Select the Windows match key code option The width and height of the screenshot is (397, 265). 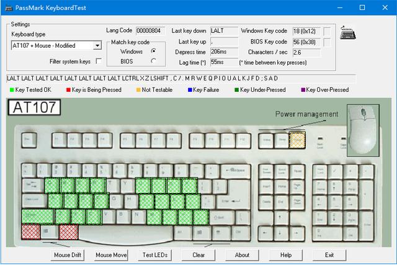click(x=153, y=51)
